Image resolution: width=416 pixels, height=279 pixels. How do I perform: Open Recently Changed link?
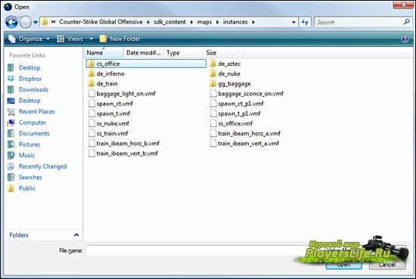pos(37,166)
